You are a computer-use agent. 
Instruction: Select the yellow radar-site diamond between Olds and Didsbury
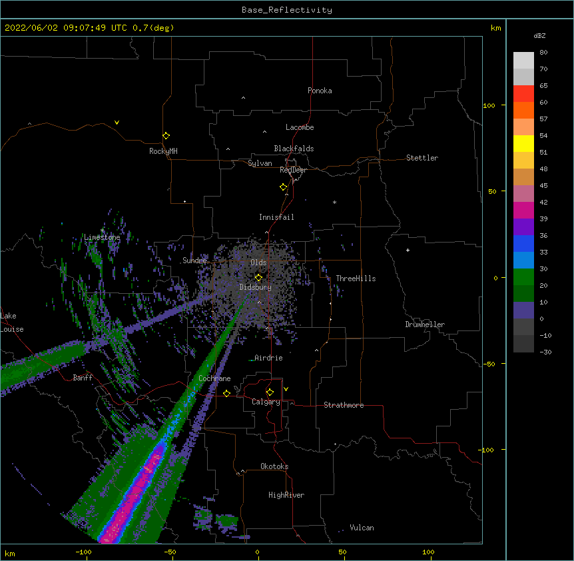tap(258, 277)
